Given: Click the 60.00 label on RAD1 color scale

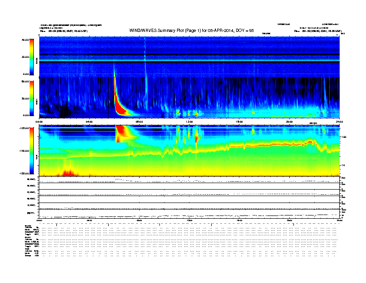Looking at the screenshot, I should (25, 81).
